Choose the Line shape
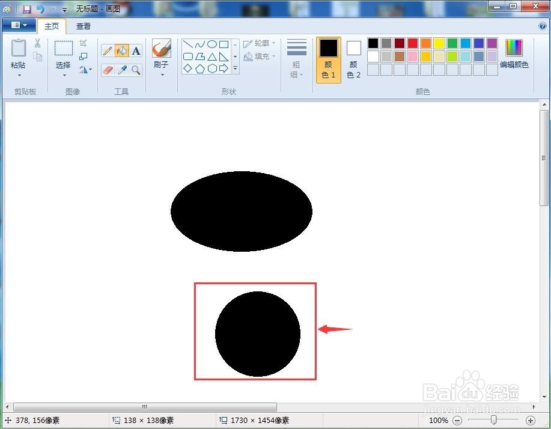Image resolution: width=551 pixels, height=429 pixels. (188, 44)
